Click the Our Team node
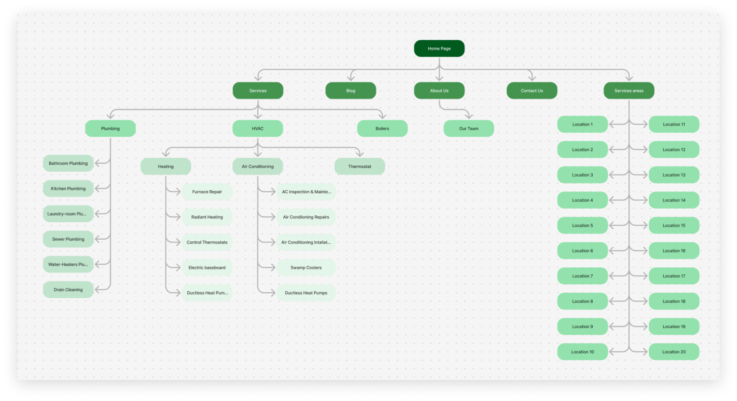 point(469,128)
